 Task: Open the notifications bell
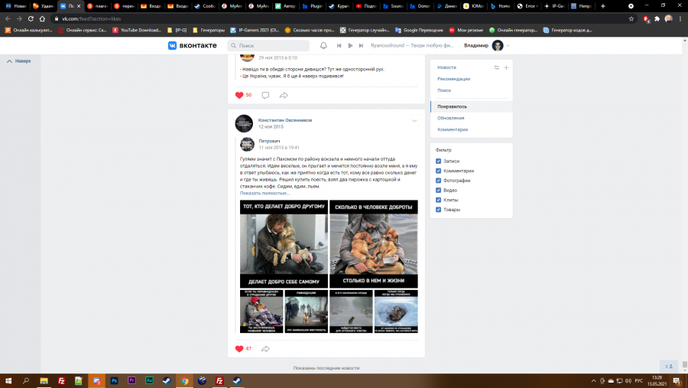(x=323, y=45)
